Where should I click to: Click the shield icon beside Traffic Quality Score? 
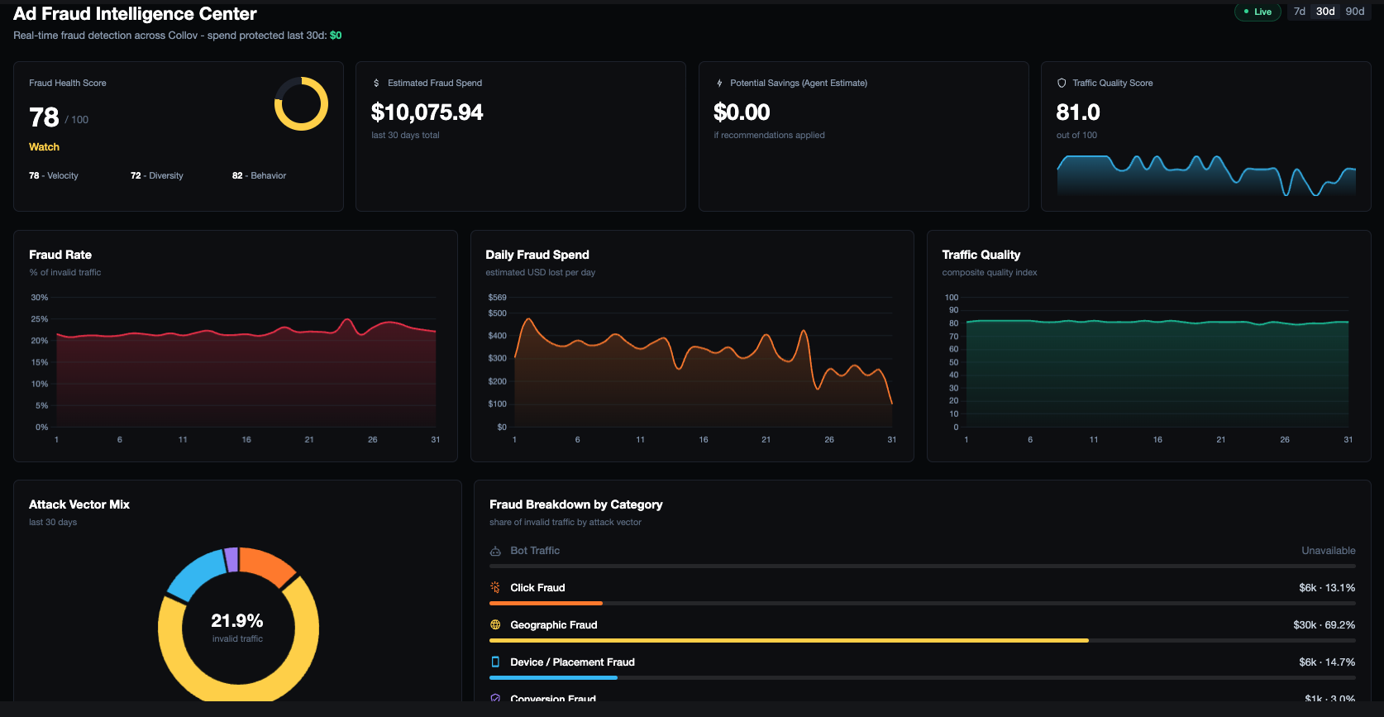click(x=1062, y=83)
